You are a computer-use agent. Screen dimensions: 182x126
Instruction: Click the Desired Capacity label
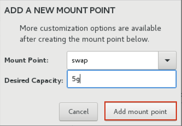34,81
